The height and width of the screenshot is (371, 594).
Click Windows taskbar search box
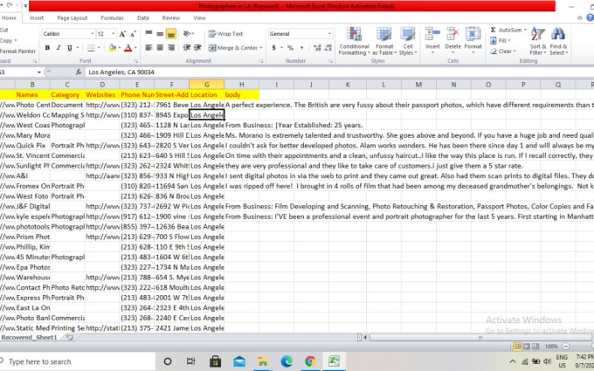tap(78, 361)
